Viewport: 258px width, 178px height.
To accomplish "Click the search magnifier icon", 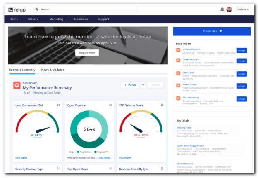I will click(37, 9).
